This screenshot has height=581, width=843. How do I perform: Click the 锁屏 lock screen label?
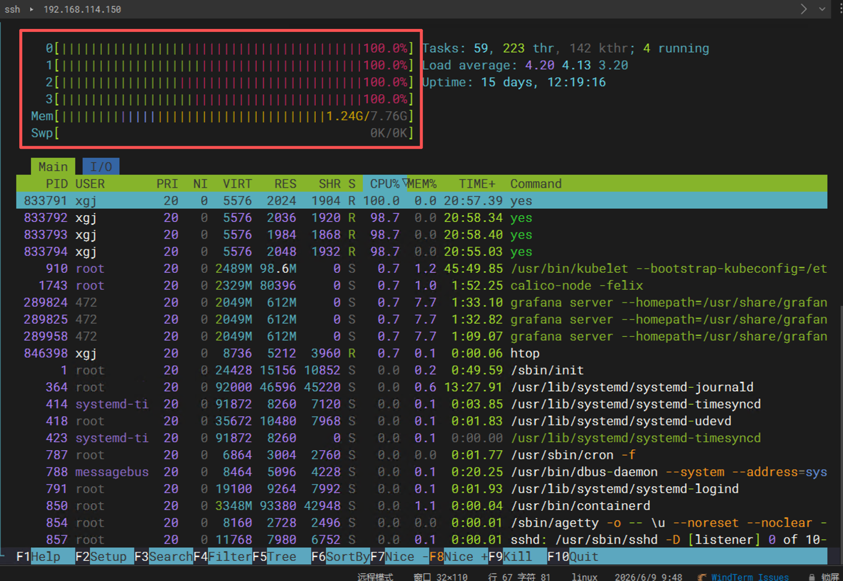(830, 577)
